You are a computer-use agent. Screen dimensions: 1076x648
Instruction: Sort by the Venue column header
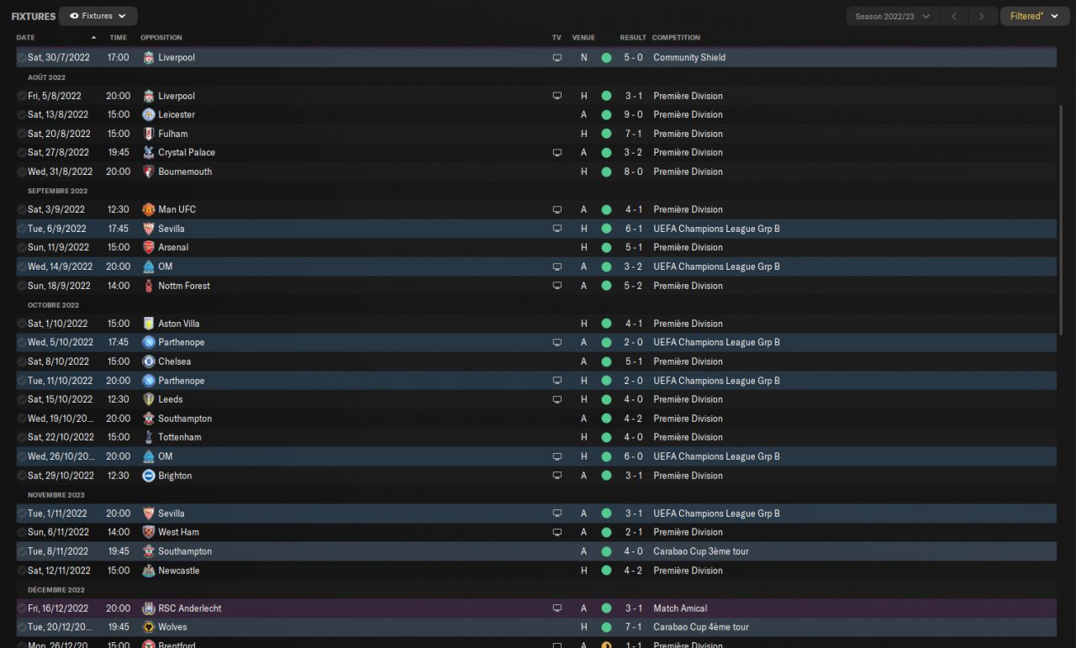click(x=583, y=38)
